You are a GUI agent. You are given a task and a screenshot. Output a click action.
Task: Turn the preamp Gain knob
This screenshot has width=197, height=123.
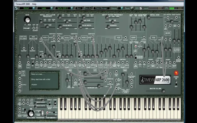pos(27,20)
